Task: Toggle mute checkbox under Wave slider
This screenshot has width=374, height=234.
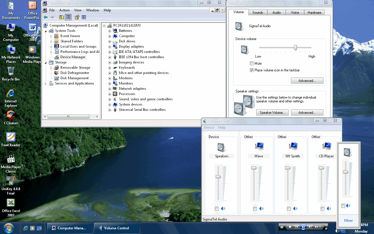Action: (x=255, y=209)
